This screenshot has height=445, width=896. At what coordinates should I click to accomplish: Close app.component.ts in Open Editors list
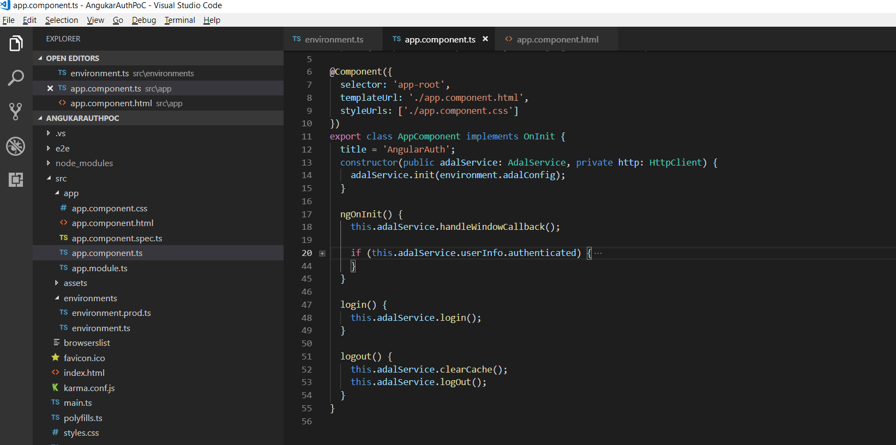coord(50,88)
